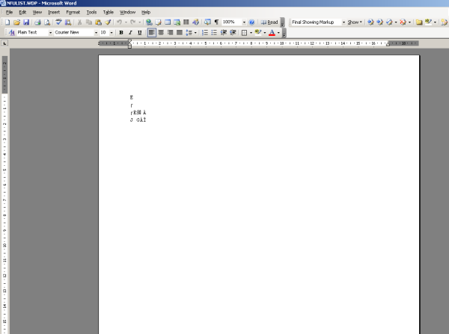This screenshot has width=449, height=334.
Task: Insert a hyperlink using the globe icon
Action: click(149, 22)
